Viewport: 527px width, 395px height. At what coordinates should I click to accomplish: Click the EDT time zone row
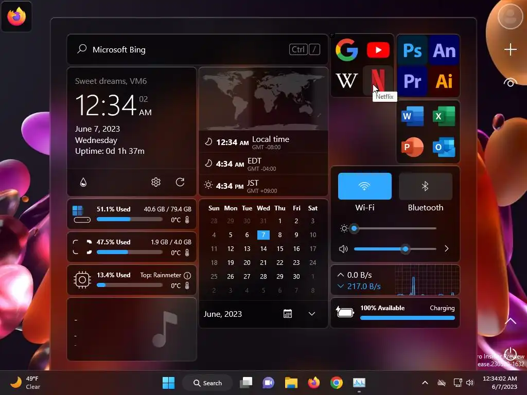click(x=263, y=164)
